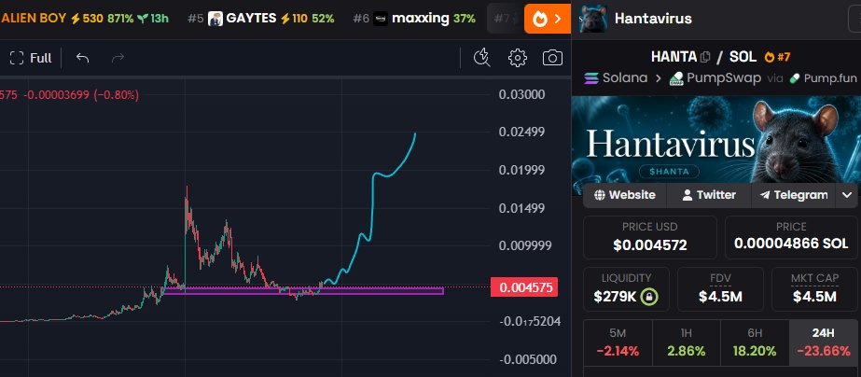This screenshot has width=861, height=377.
Task: Click the orange trending #7 flame badge
Action: [778, 57]
